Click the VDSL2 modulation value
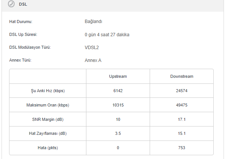This screenshot has height=159, width=230. click(x=92, y=48)
